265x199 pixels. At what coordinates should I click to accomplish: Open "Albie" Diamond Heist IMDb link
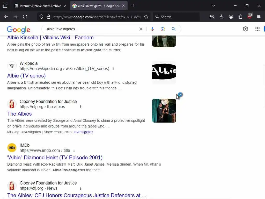(55, 158)
